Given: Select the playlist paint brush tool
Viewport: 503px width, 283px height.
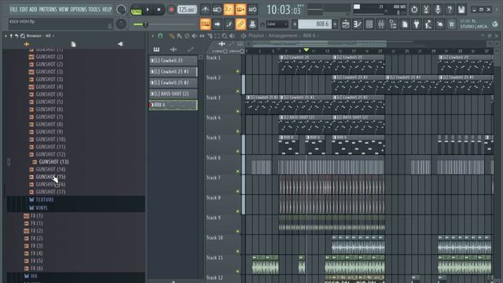Looking at the screenshot, I should 179,36.
